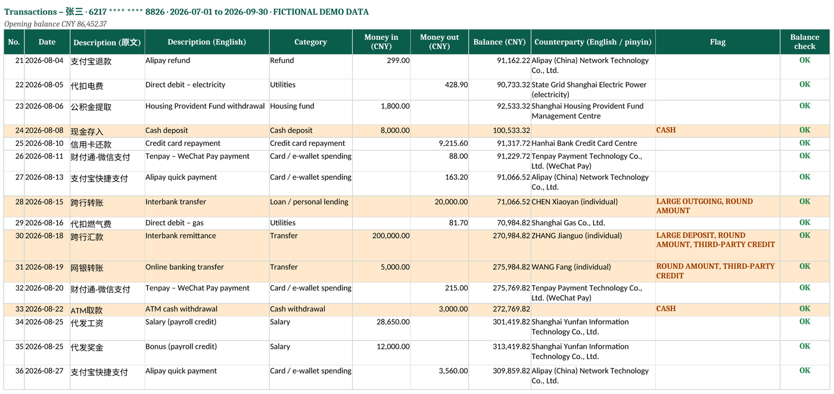The height and width of the screenshot is (394, 834).
Task: Click the date 2026-08-27 cell
Action: (x=47, y=377)
